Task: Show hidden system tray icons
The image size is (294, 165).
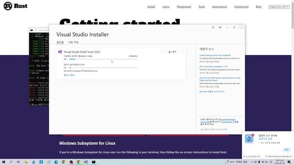Action: [252, 162]
